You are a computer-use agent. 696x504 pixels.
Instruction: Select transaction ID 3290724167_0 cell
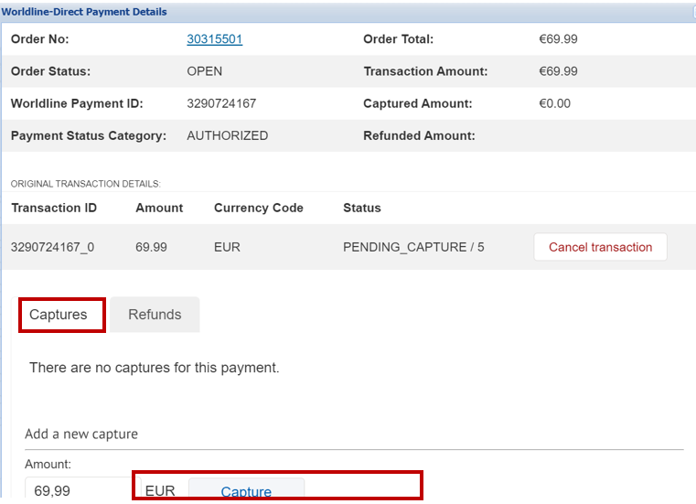click(52, 247)
